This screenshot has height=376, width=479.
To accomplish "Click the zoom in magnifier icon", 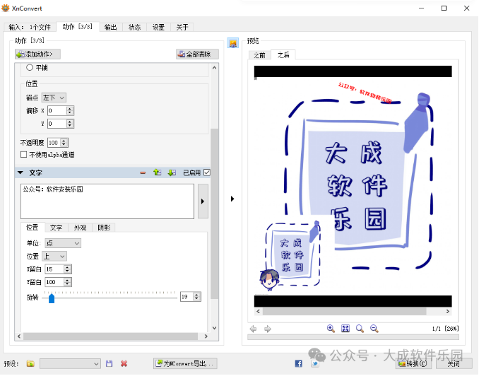I will 331,329.
